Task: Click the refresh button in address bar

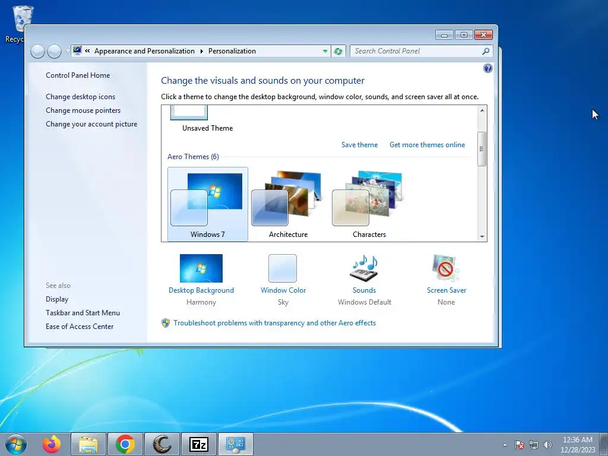Action: (x=338, y=51)
